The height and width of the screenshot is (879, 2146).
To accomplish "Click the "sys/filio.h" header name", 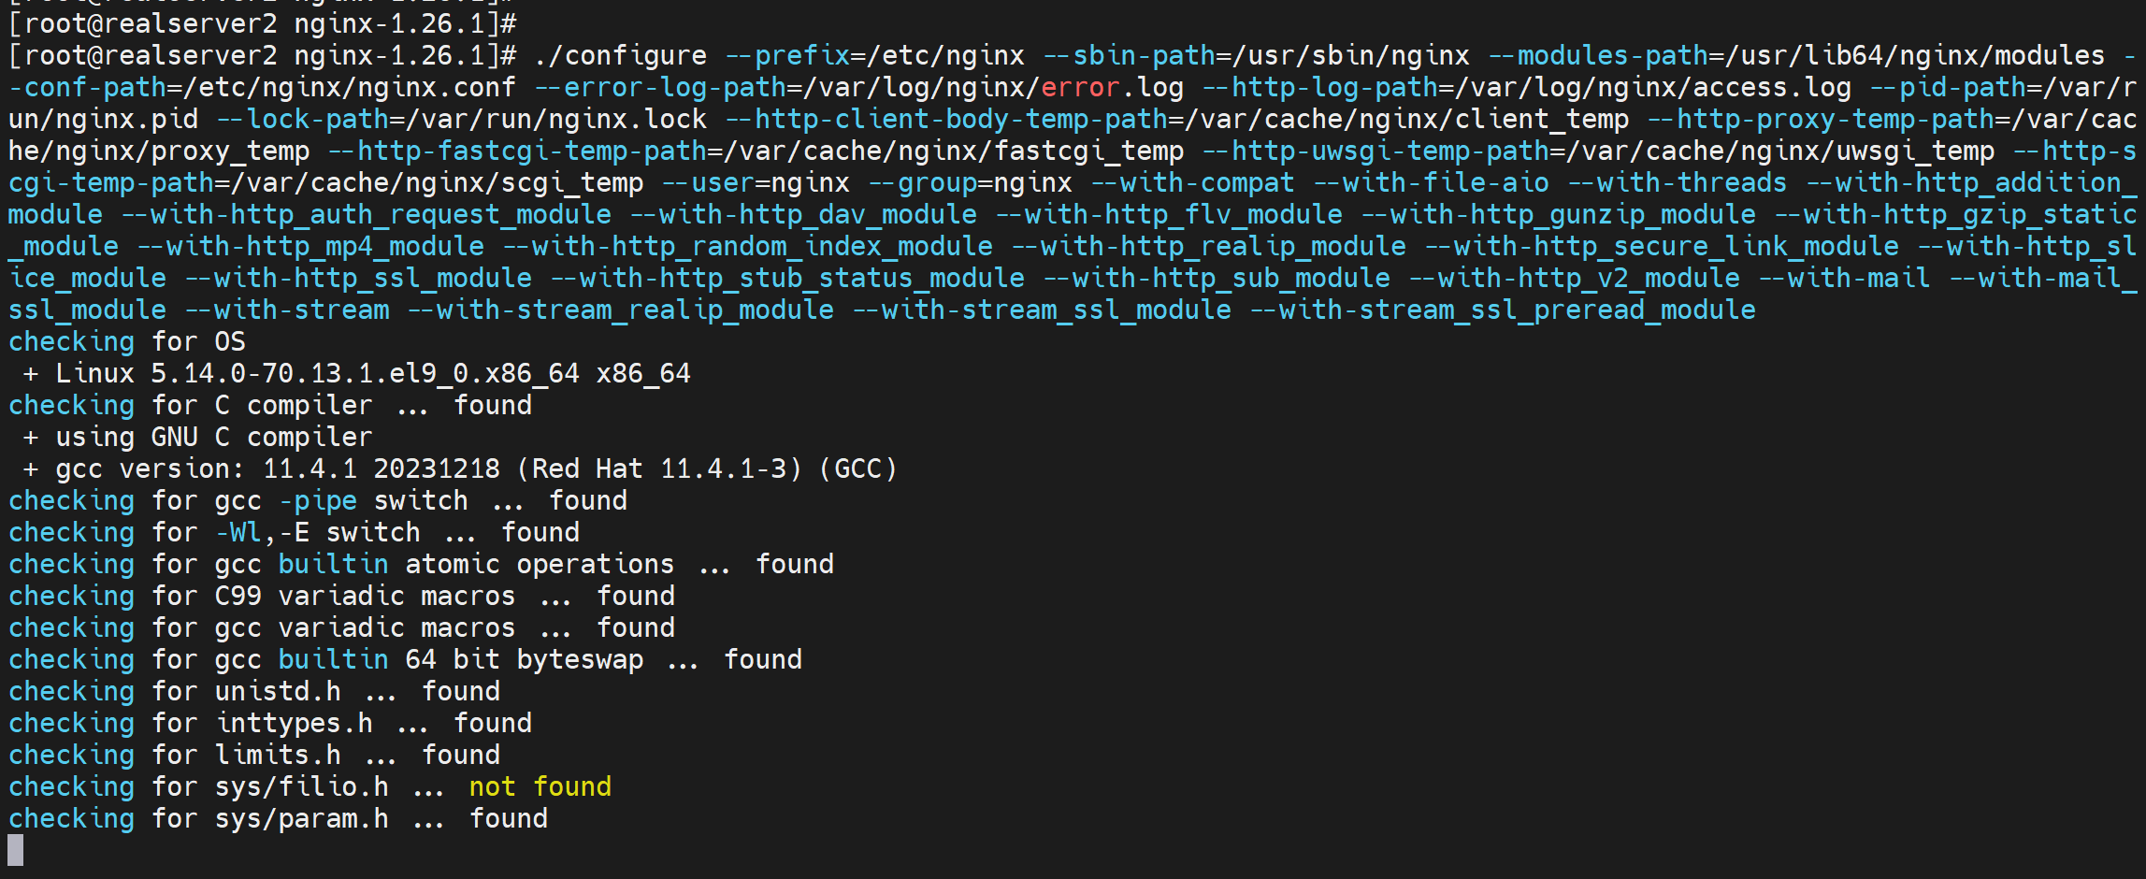I will 301,787.
